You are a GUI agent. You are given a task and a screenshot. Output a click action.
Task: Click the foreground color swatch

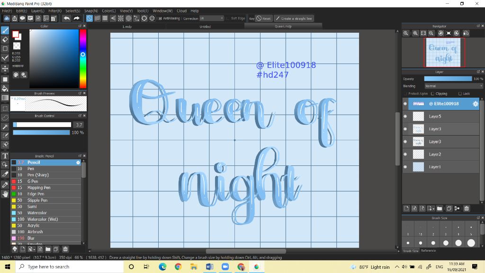15,34
